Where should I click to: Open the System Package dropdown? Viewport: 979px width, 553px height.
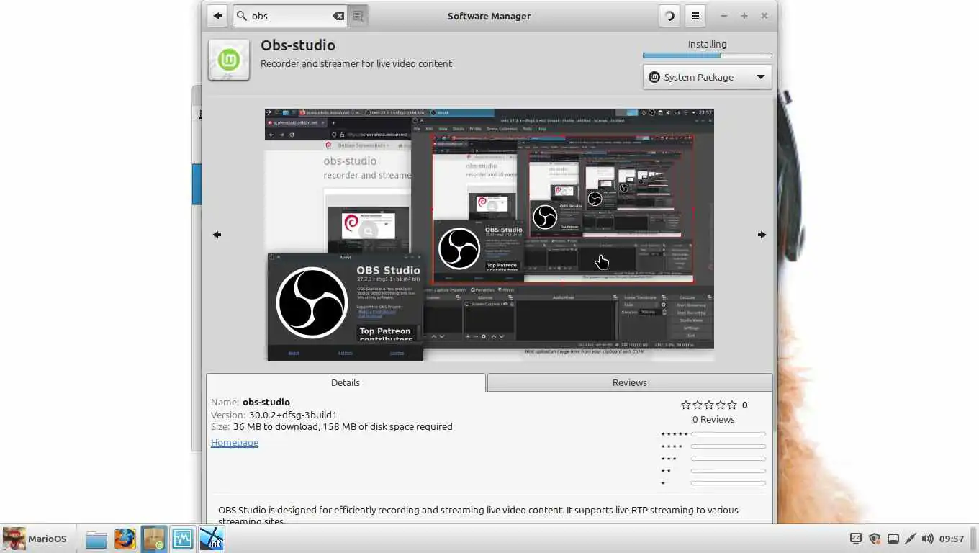click(x=707, y=77)
